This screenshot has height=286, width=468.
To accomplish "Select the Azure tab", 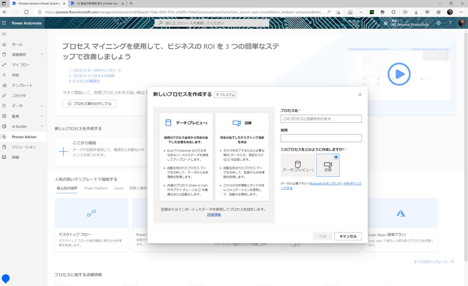I will click(119, 188).
